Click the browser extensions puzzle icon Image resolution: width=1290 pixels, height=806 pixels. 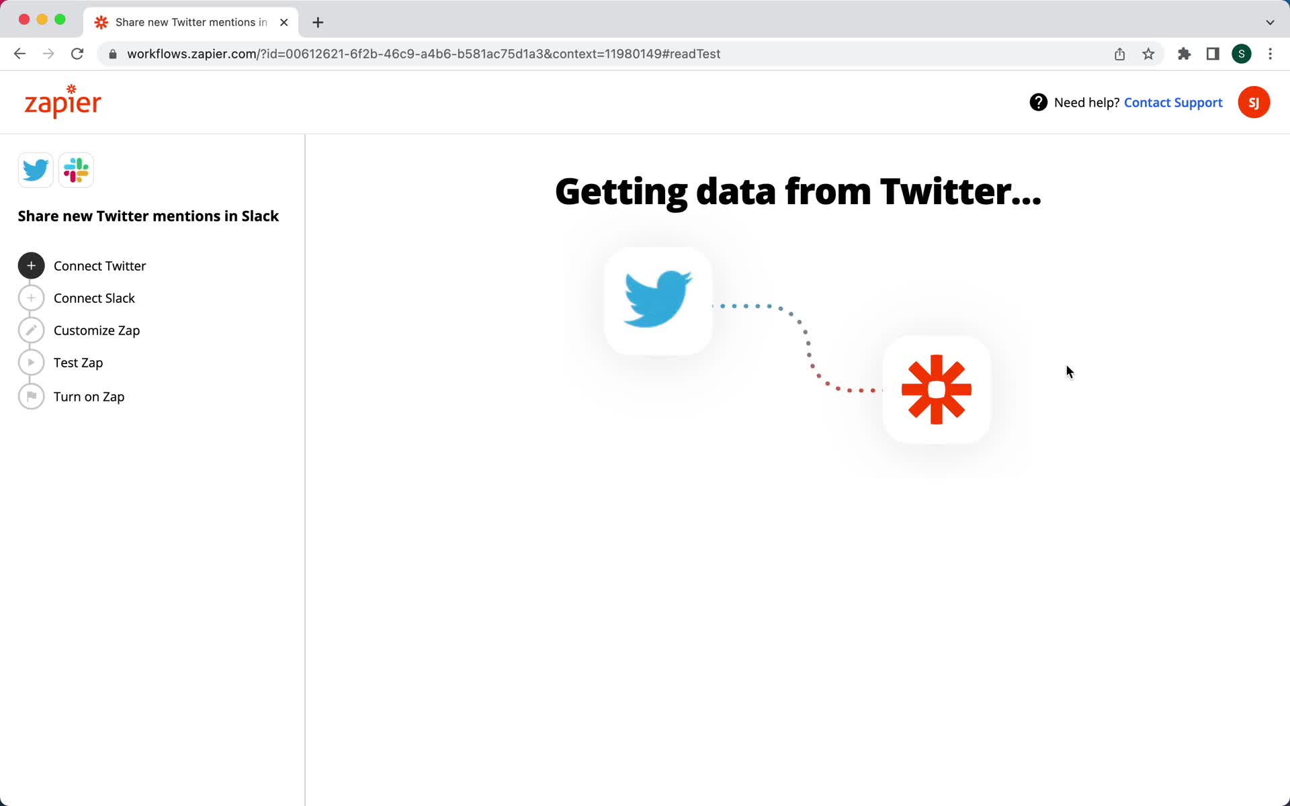tap(1185, 54)
